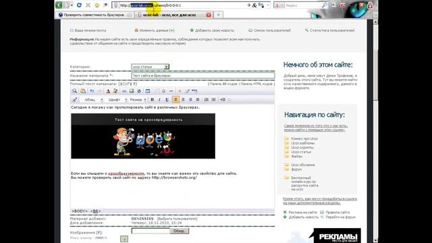Insert a special character with omega icon
432x243 pixels.
click(163, 91)
